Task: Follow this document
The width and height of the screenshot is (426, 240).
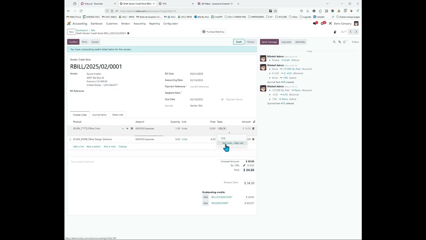Action: [355, 42]
